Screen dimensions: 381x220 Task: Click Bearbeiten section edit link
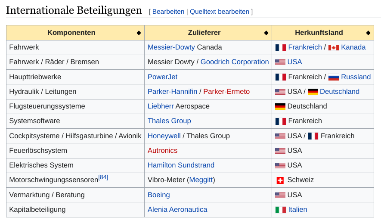coord(168,12)
